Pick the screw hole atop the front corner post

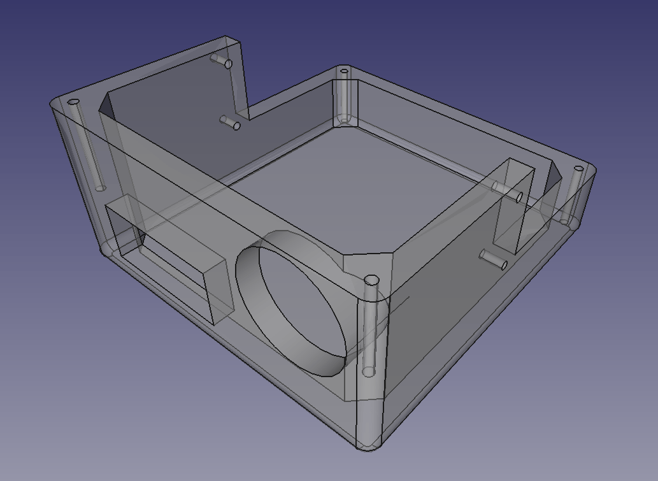point(371,280)
